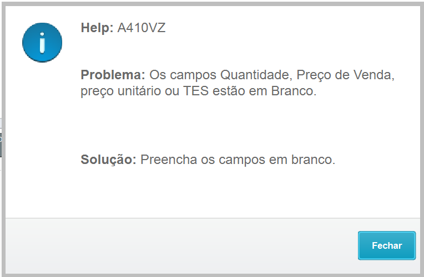The height and width of the screenshot is (277, 424).
Task: Click the Fechar button
Action: [387, 245]
